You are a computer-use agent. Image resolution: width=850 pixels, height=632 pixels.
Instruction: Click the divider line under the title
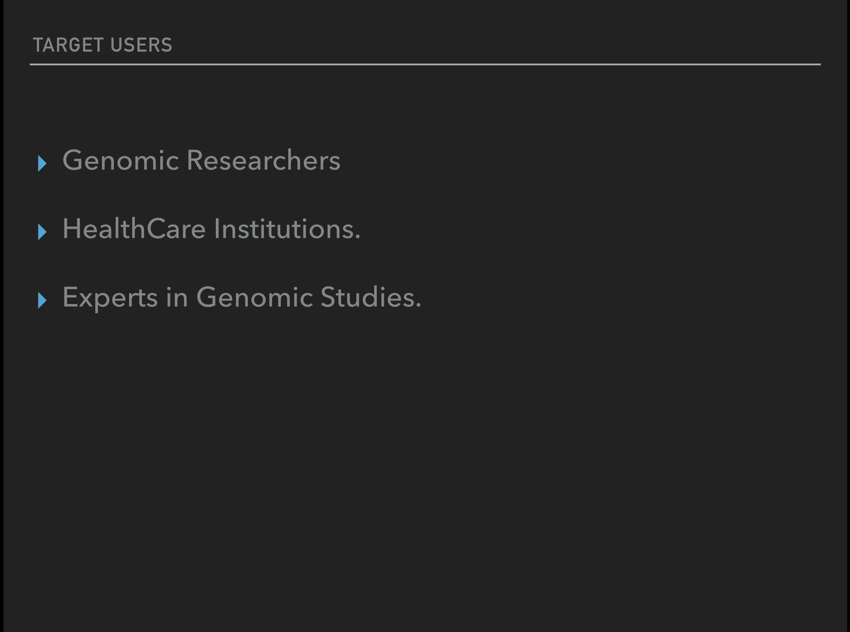425,64
